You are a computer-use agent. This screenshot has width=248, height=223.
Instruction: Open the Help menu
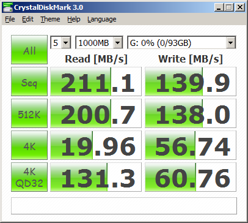coord(74,19)
